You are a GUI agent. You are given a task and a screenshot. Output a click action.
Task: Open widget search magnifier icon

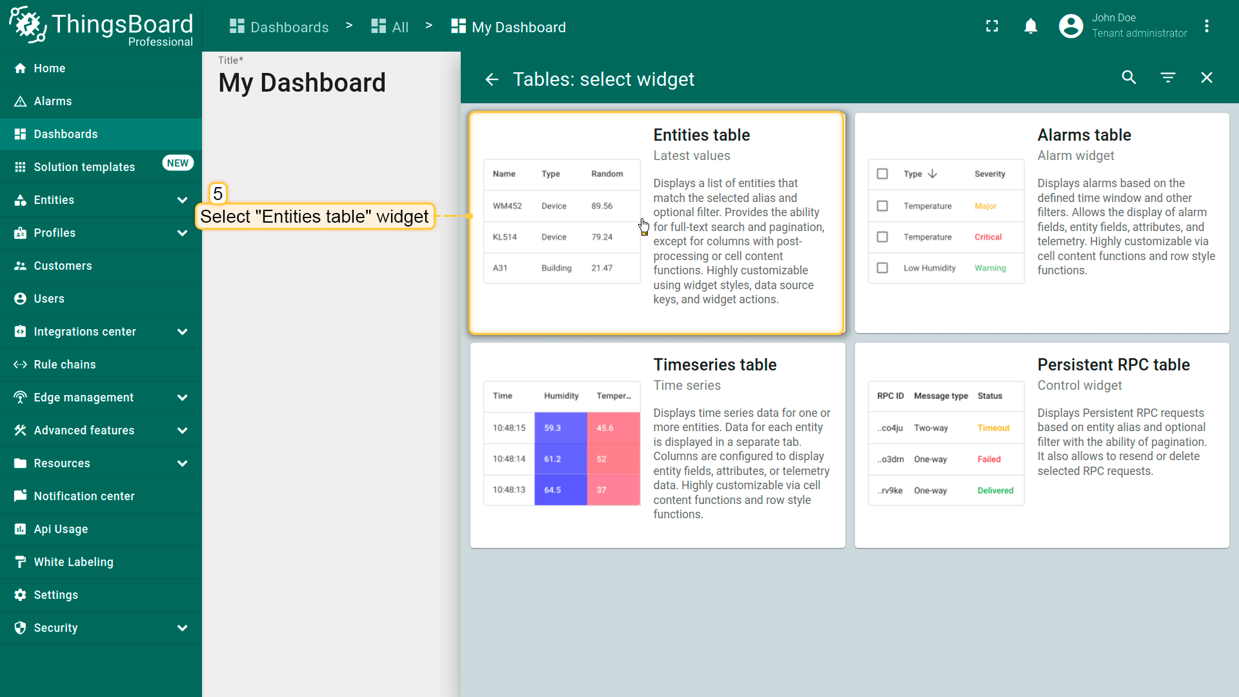tap(1129, 77)
